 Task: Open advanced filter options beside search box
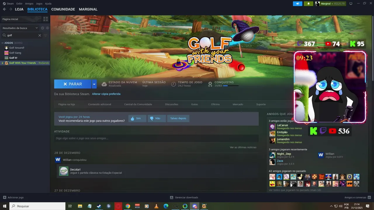46,35
